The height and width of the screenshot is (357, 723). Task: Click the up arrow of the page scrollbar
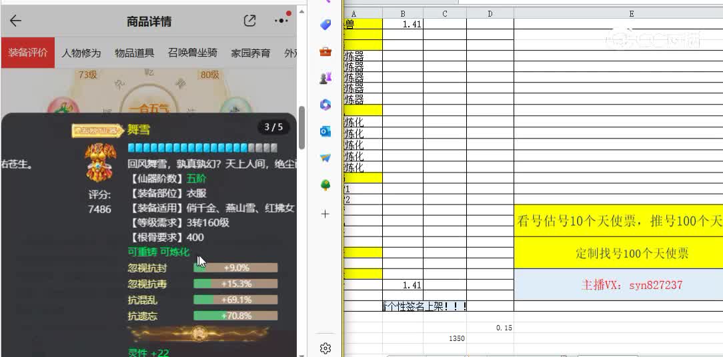(x=301, y=12)
